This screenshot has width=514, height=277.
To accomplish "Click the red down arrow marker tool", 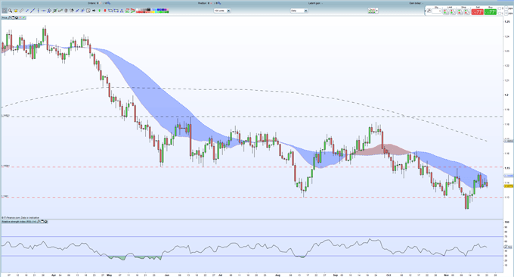I will pyautogui.click(x=105, y=11).
